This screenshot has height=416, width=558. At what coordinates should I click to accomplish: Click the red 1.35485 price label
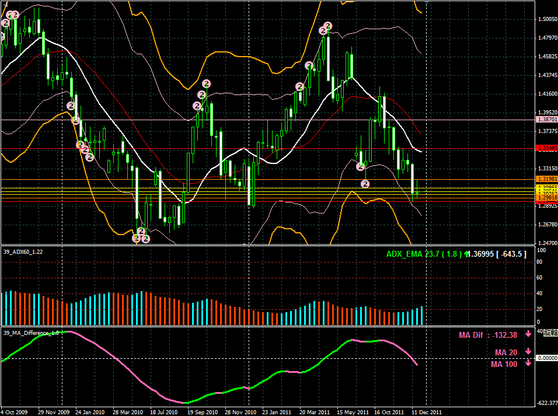pyautogui.click(x=547, y=148)
